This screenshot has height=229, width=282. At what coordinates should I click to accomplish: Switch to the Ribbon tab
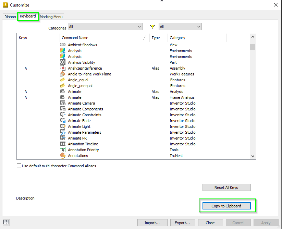point(10,16)
